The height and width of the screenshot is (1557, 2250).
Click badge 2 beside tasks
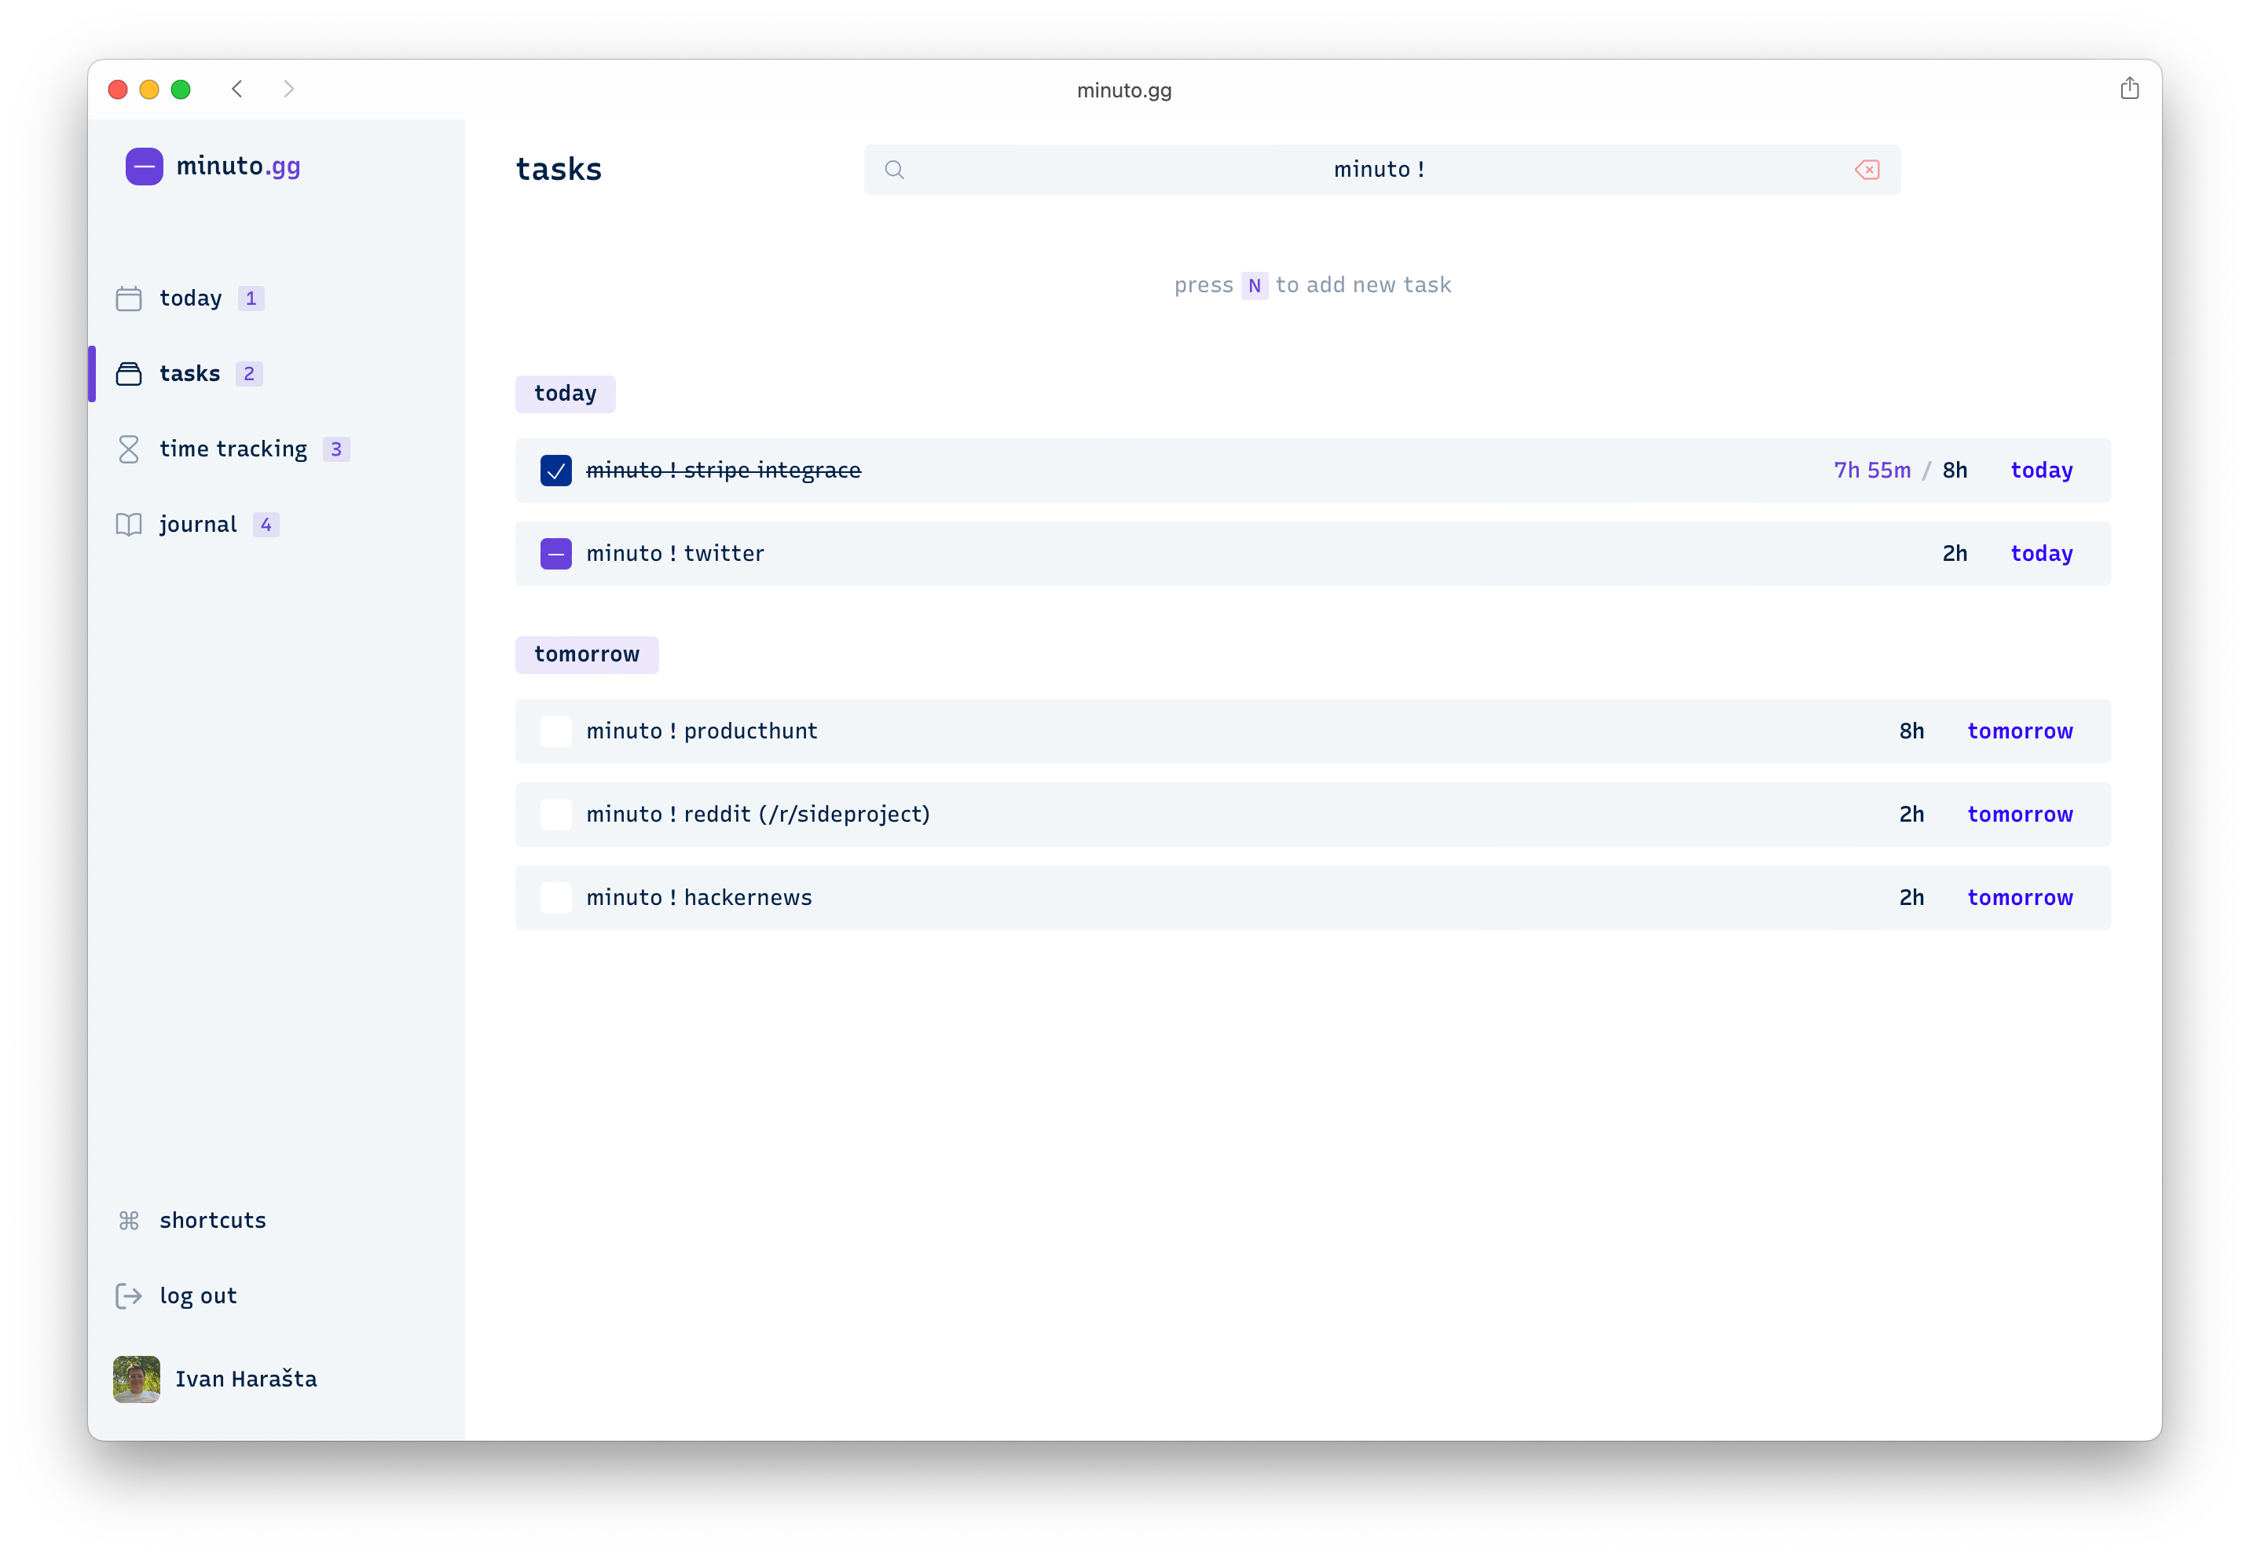pyautogui.click(x=249, y=374)
